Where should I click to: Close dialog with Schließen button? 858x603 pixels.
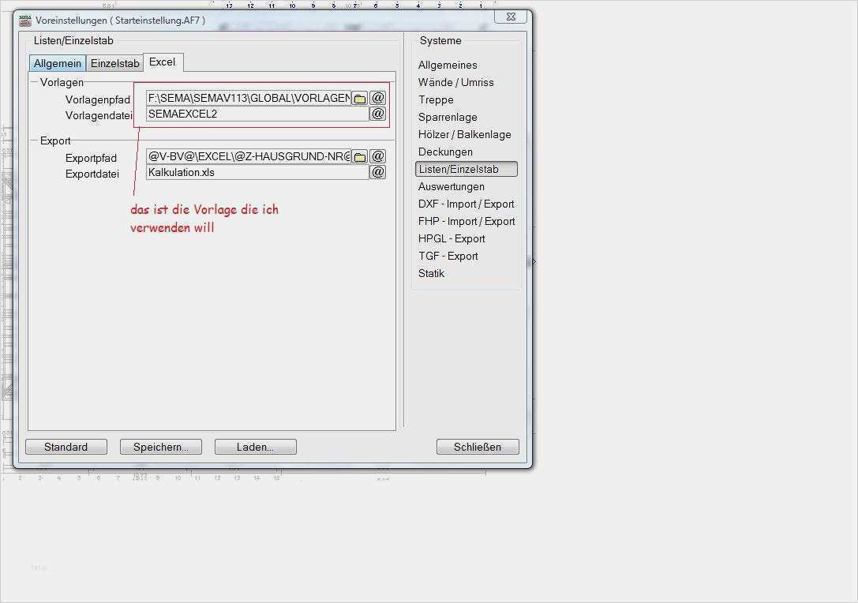(x=478, y=447)
